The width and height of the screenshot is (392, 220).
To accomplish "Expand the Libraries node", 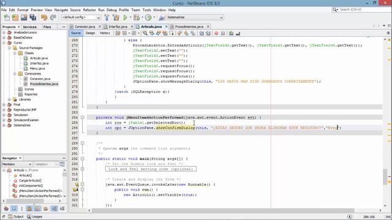I will (x=10, y=100).
